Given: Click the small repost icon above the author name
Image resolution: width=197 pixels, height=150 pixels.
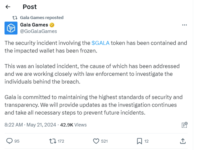Looking at the screenshot, I should point(15,17).
